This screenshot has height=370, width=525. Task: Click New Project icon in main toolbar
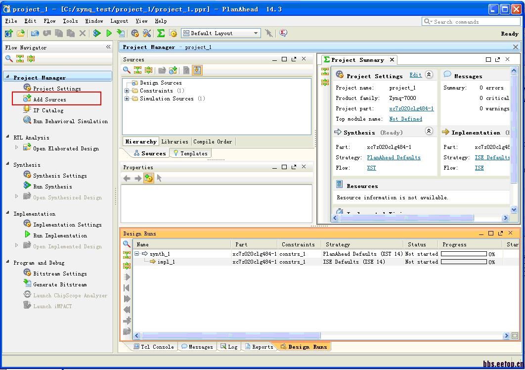tap(8, 33)
